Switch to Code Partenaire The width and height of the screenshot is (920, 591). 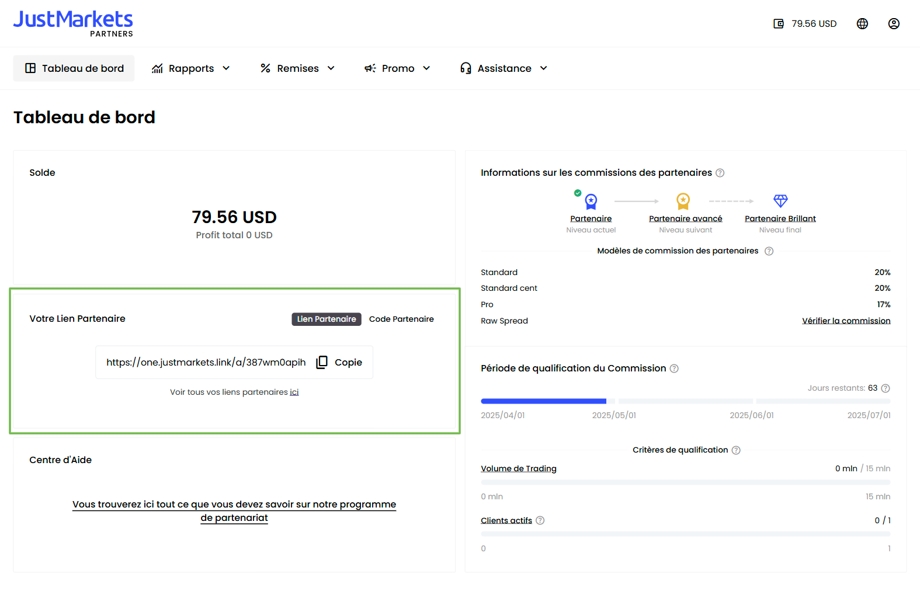click(401, 319)
